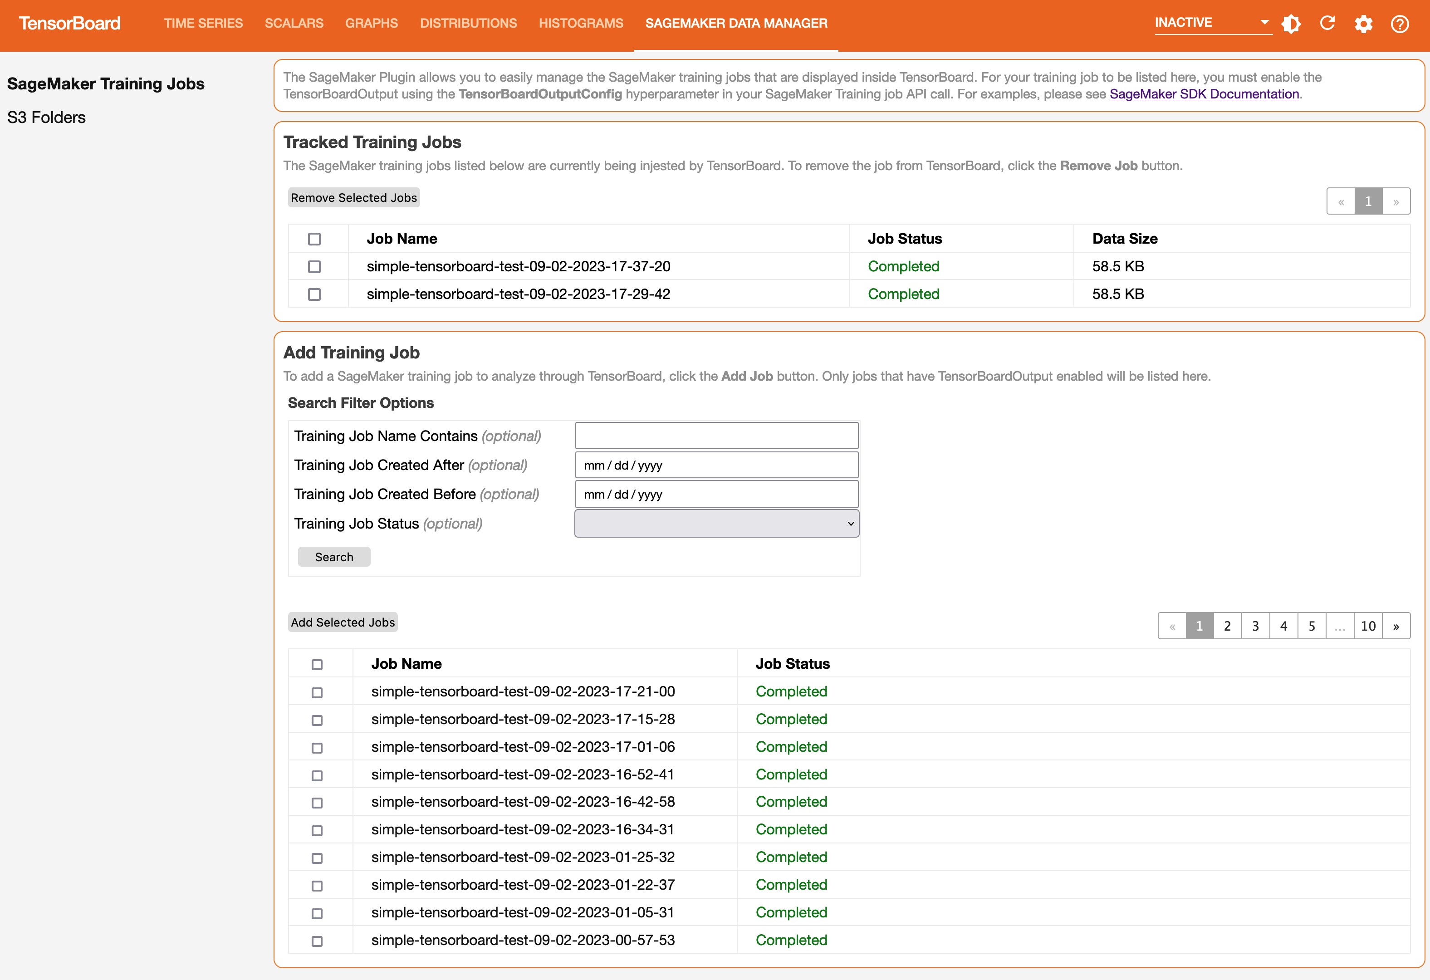Select all tracked training jobs checkbox
The width and height of the screenshot is (1430, 980).
(314, 239)
